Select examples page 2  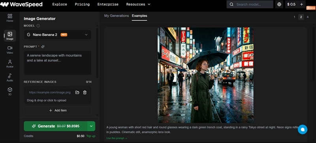tap(301, 17)
